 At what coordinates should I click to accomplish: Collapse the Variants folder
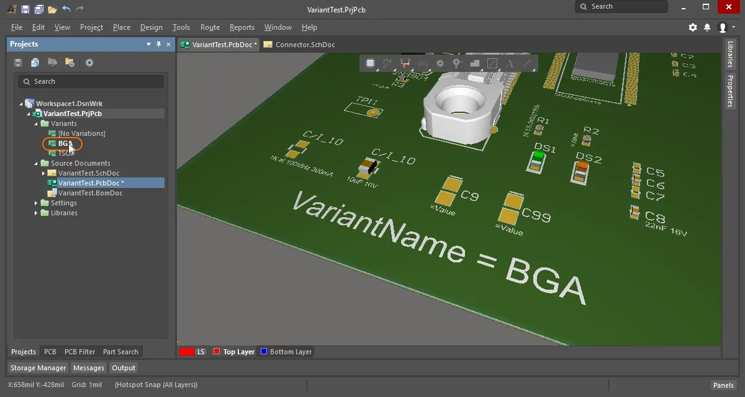coord(36,123)
